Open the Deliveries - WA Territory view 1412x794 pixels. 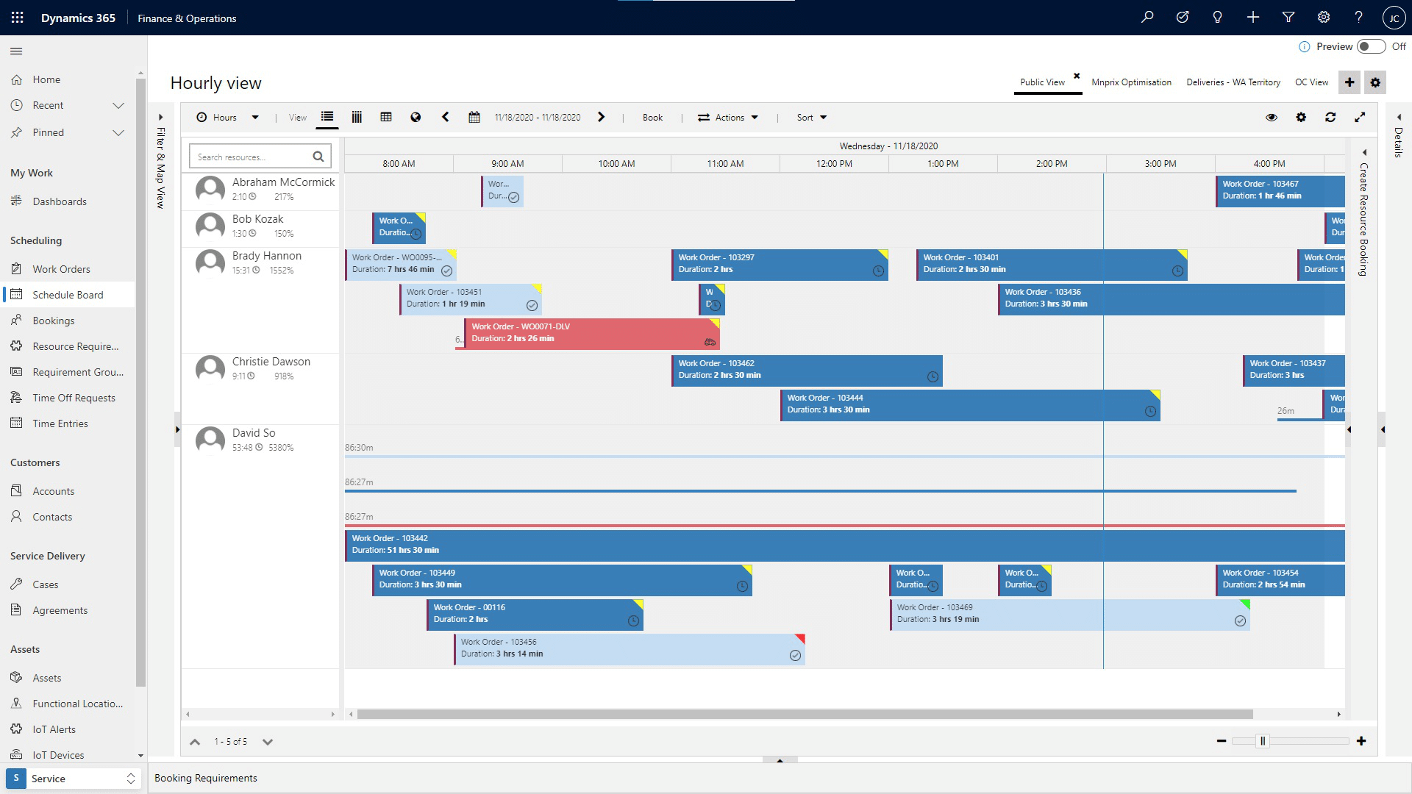[x=1233, y=82]
